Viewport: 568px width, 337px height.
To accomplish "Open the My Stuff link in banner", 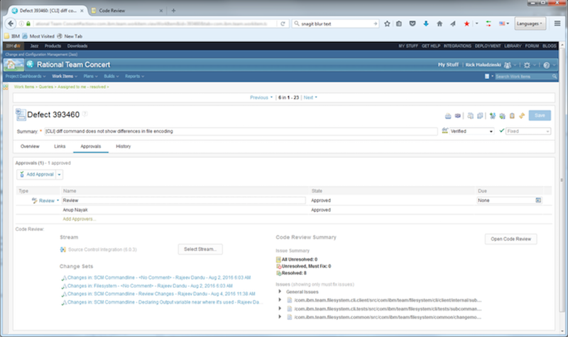I will pos(448,65).
